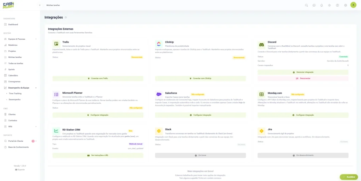The width and height of the screenshot is (361, 181).
Task: Select Time Tracking sub-item
Action: (15, 93)
